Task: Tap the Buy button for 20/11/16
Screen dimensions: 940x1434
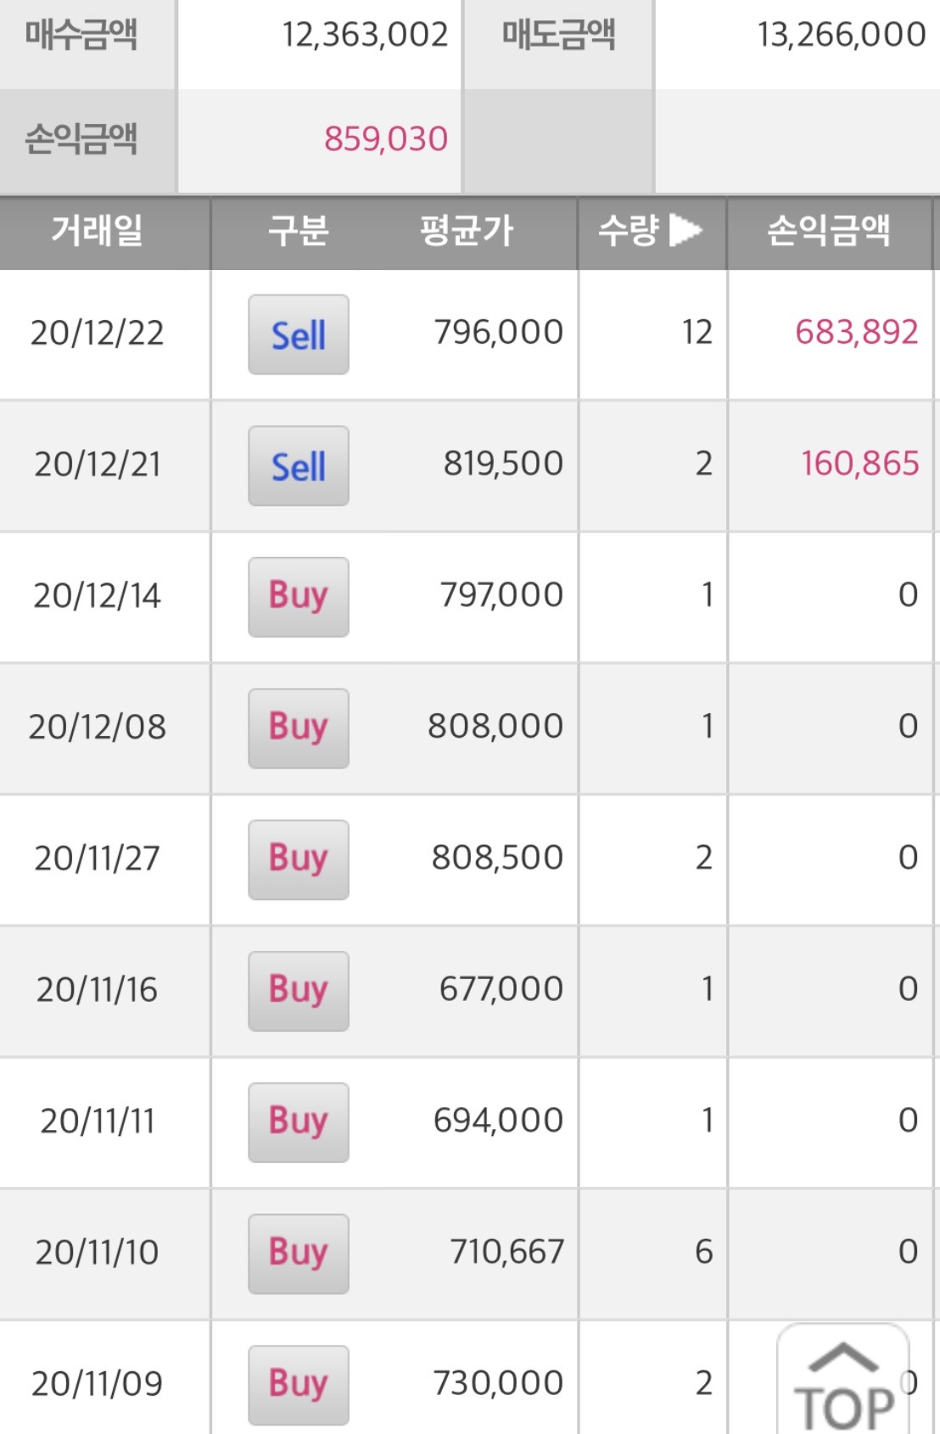Action: tap(298, 991)
